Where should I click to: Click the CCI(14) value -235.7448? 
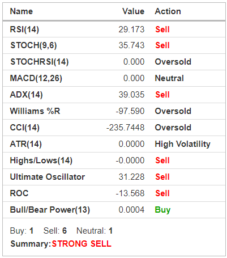(x=126, y=128)
